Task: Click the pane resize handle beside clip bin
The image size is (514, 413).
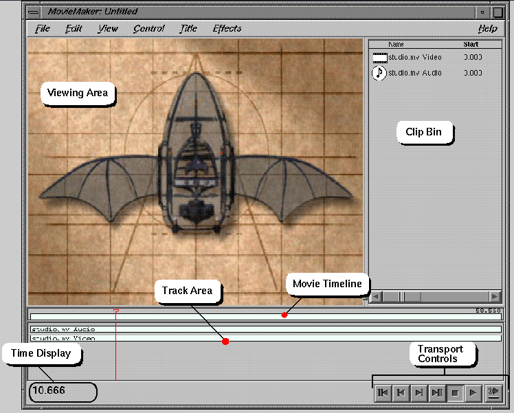Action: 365,298
